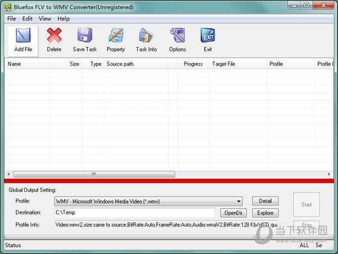Click the scrollbar right arrow

[x=329, y=174]
